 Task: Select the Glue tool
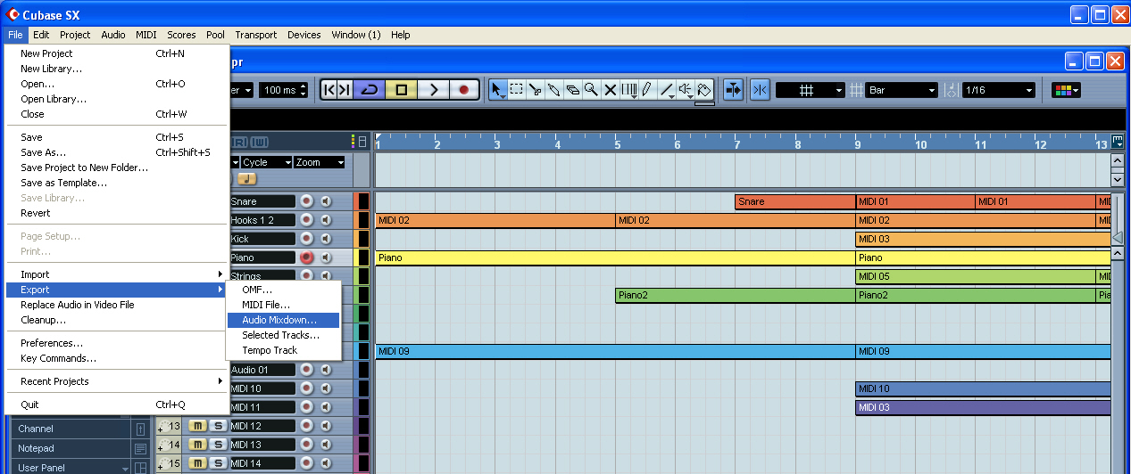coord(553,90)
